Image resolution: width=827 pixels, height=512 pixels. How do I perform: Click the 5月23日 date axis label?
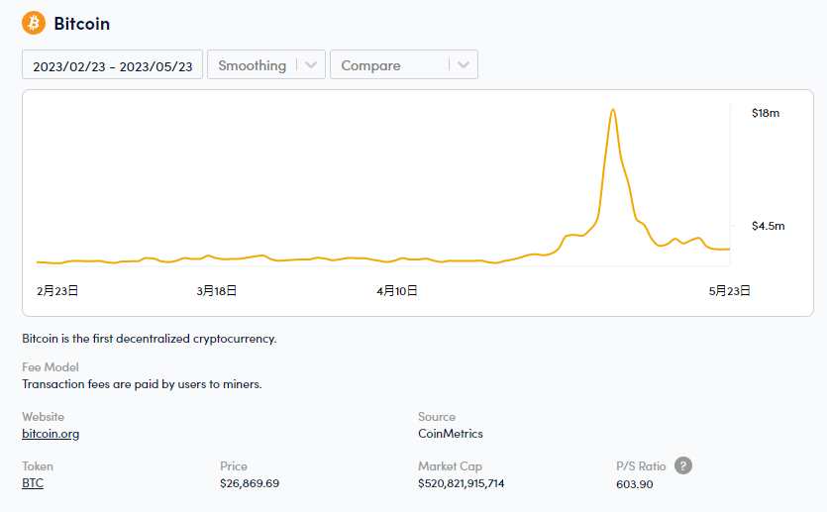tap(729, 290)
